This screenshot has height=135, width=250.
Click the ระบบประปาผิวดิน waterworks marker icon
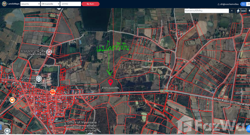[49, 52]
